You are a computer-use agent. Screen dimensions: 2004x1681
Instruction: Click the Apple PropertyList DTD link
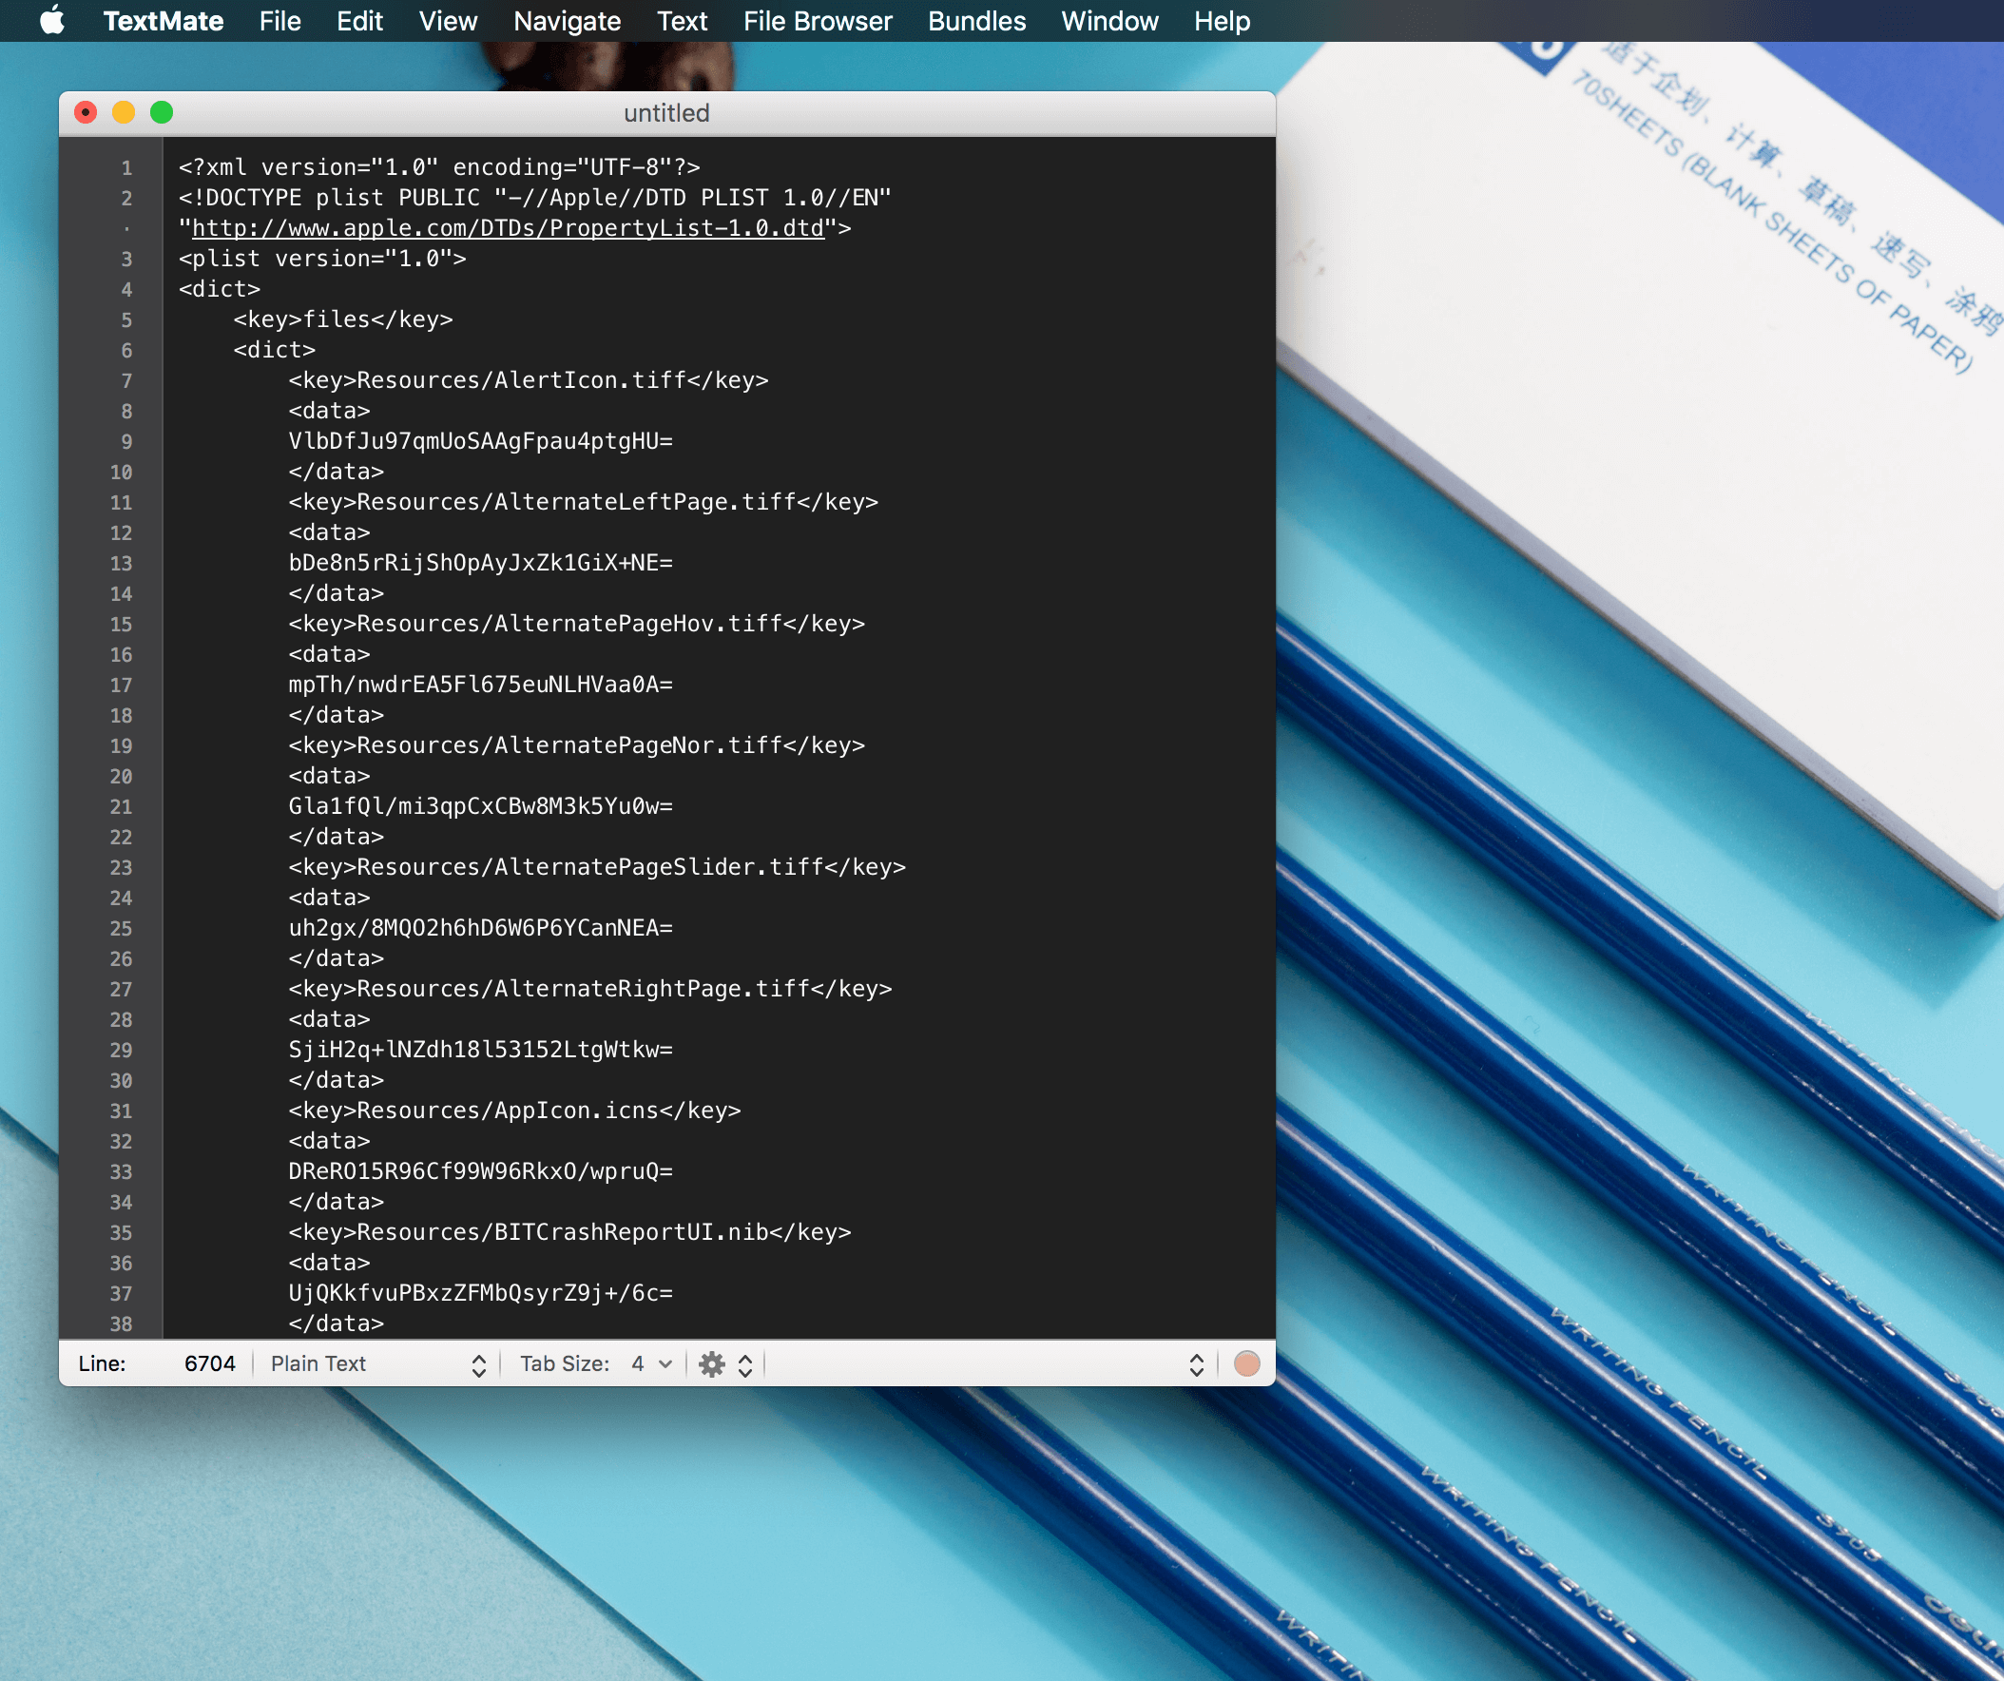point(508,228)
